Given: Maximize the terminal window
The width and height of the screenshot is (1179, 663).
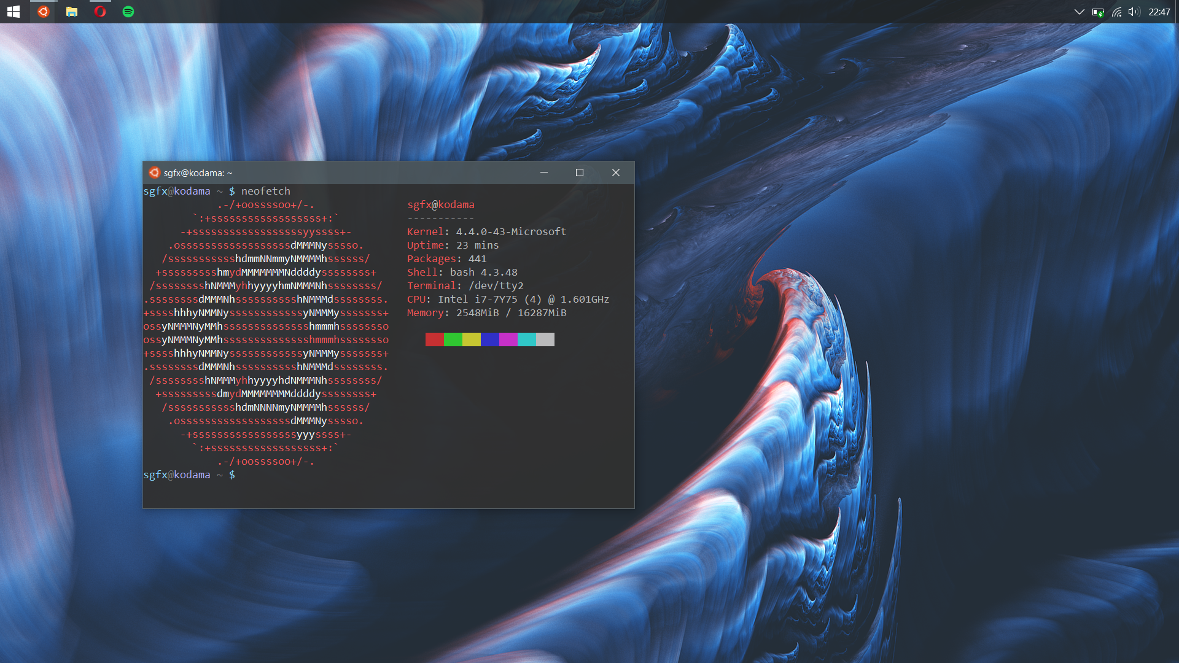Looking at the screenshot, I should (x=579, y=173).
